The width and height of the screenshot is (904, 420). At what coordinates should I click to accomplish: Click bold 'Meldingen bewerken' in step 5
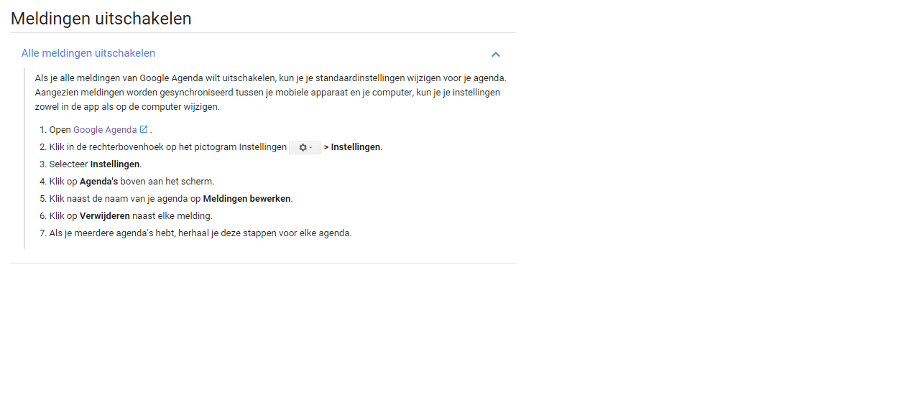(x=247, y=199)
